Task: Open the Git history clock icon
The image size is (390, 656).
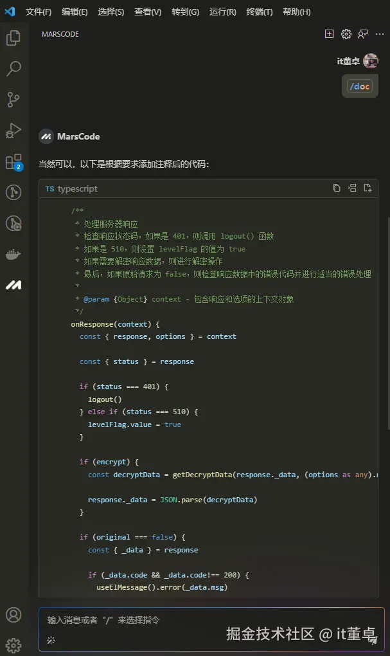Action: [13, 223]
